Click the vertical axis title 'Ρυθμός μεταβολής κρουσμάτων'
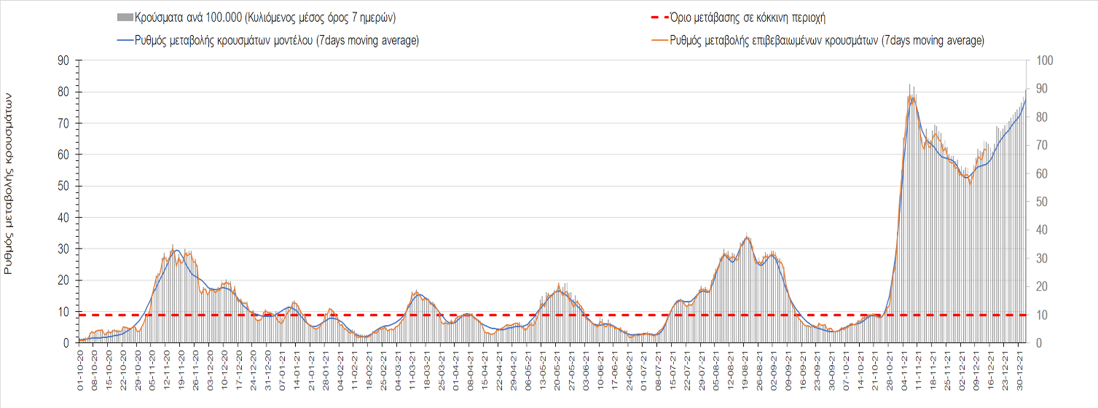Screen dimensions: 1098x408 [9, 182]
